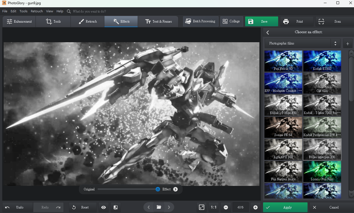Viewport: 354px width, 213px height.
Task: Open the File menu
Action: [x=5, y=11]
